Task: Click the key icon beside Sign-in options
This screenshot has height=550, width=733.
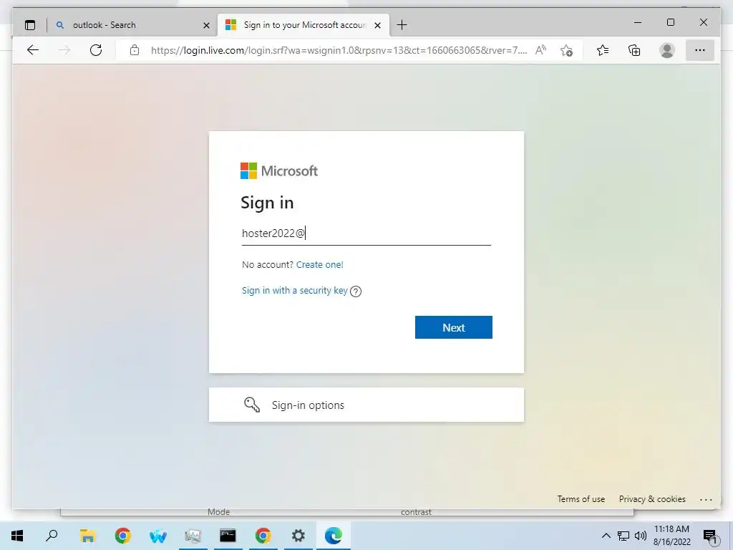Action: (252, 405)
